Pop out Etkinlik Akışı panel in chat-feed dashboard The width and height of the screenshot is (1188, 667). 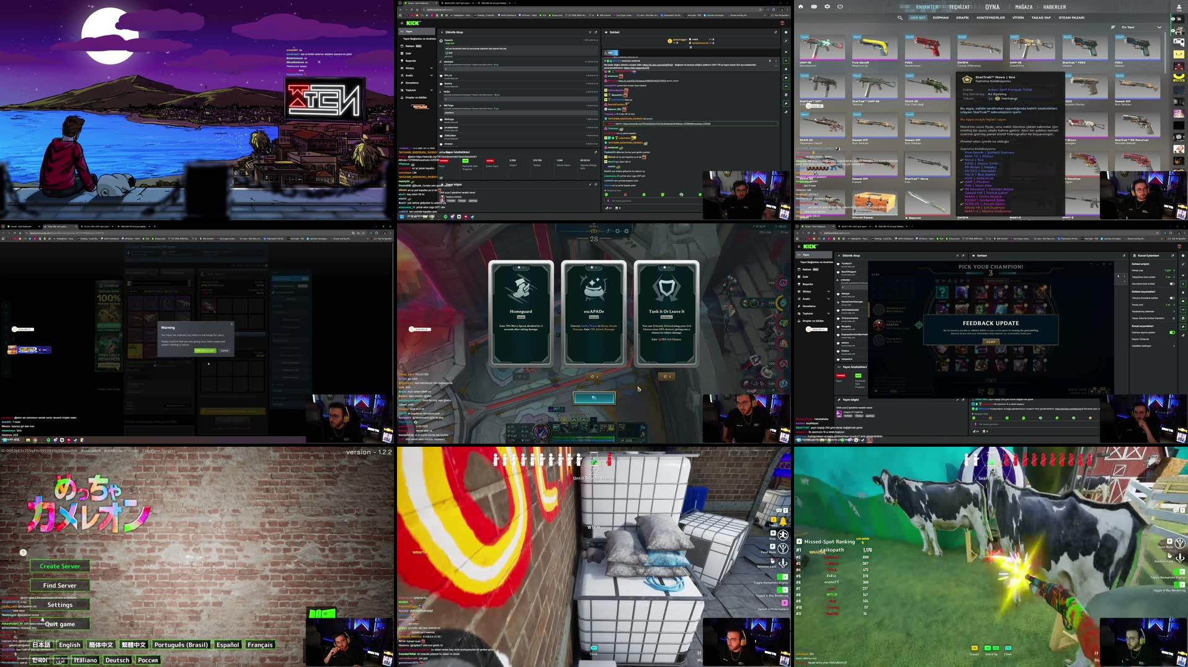point(596,32)
